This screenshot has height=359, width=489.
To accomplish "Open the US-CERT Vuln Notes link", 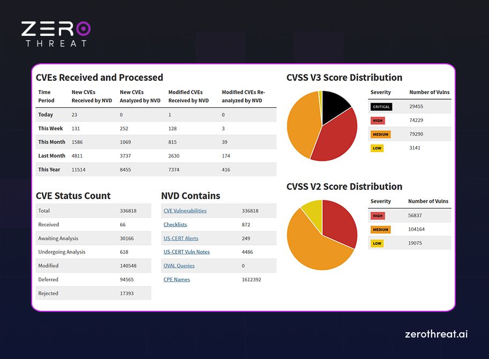I will point(186,252).
